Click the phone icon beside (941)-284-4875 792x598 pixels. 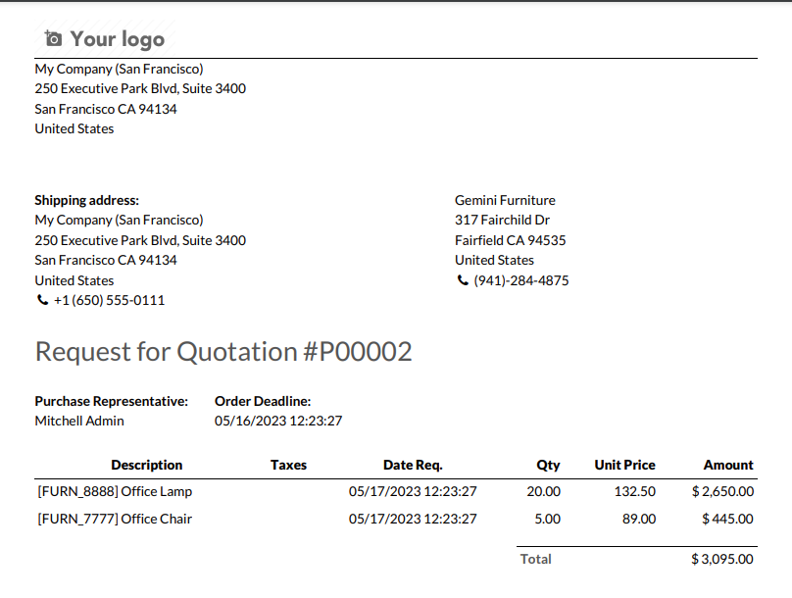tap(463, 280)
